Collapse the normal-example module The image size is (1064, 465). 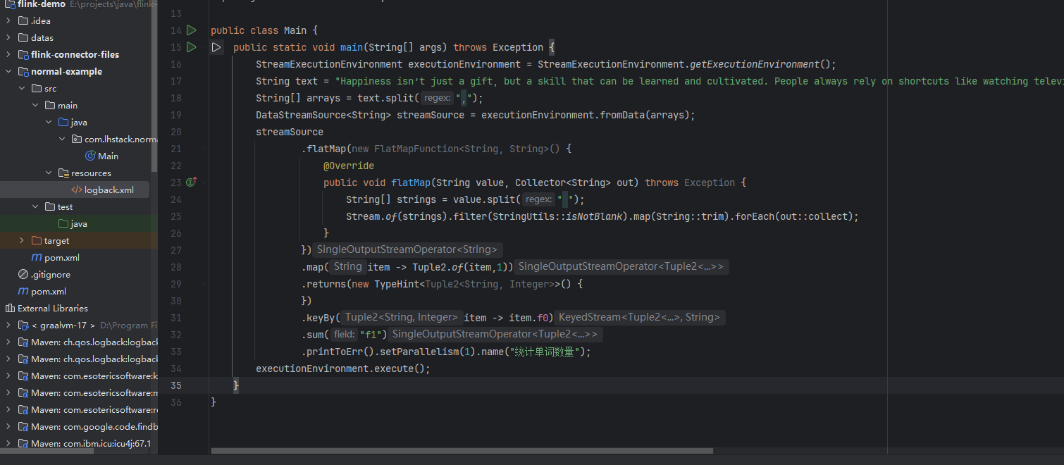pyautogui.click(x=8, y=71)
